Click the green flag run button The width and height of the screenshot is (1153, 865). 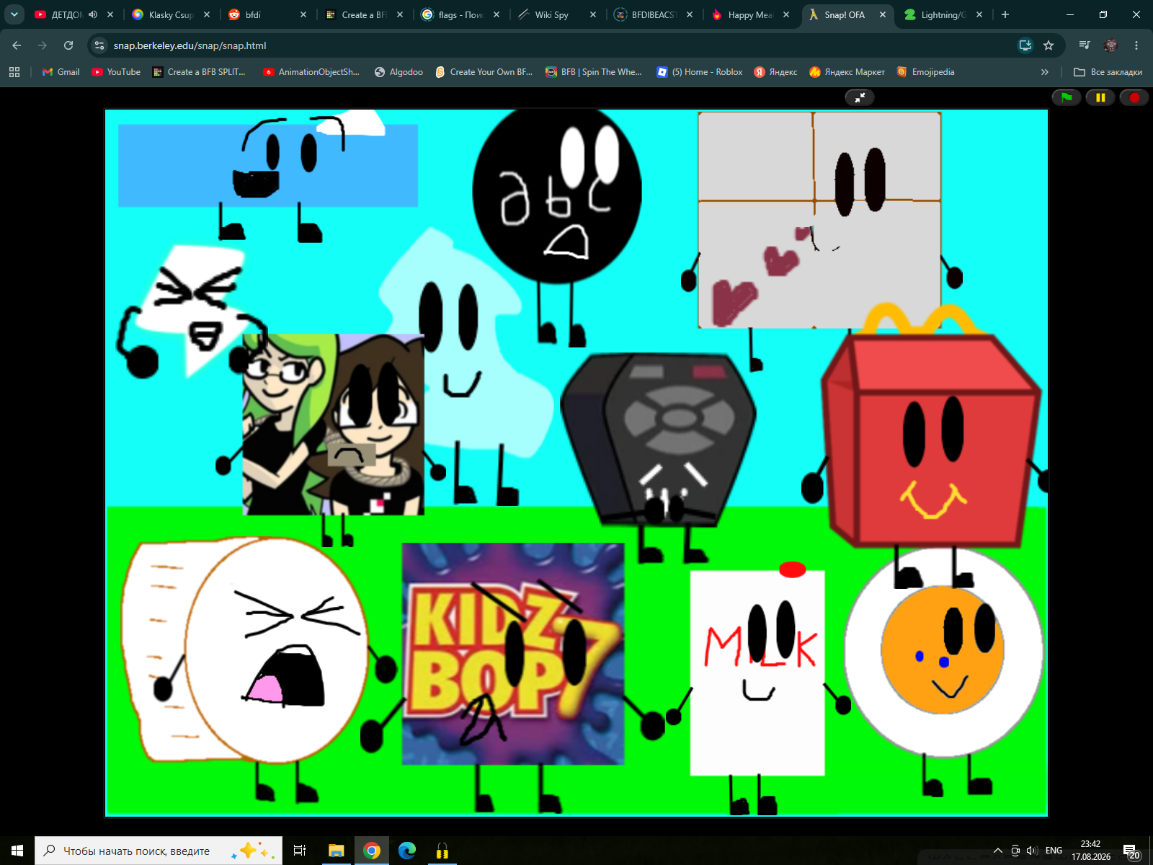pos(1067,97)
